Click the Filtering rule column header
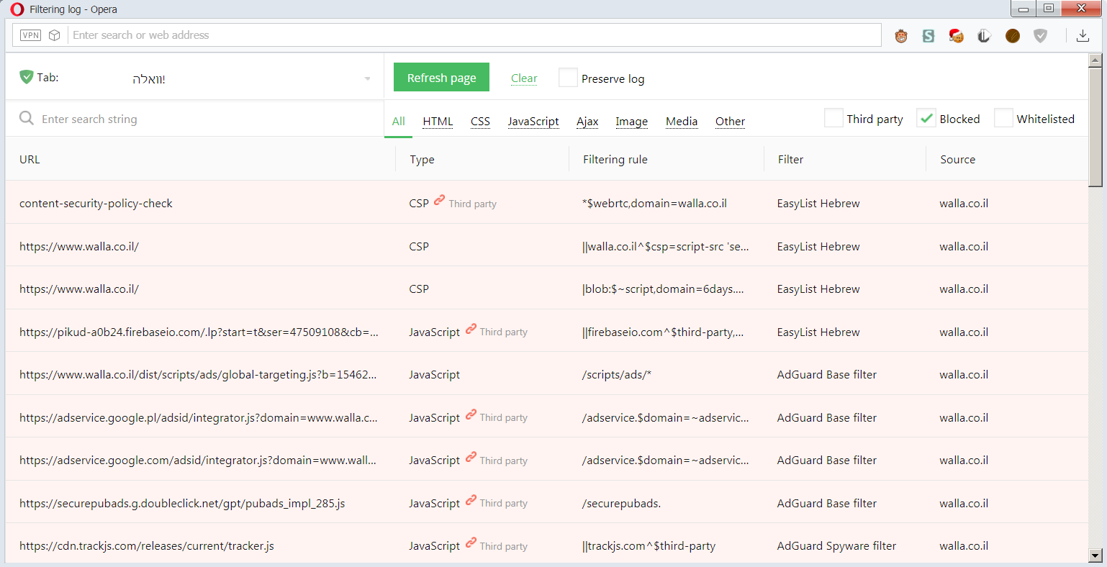Image resolution: width=1107 pixels, height=567 pixels. [x=615, y=159]
